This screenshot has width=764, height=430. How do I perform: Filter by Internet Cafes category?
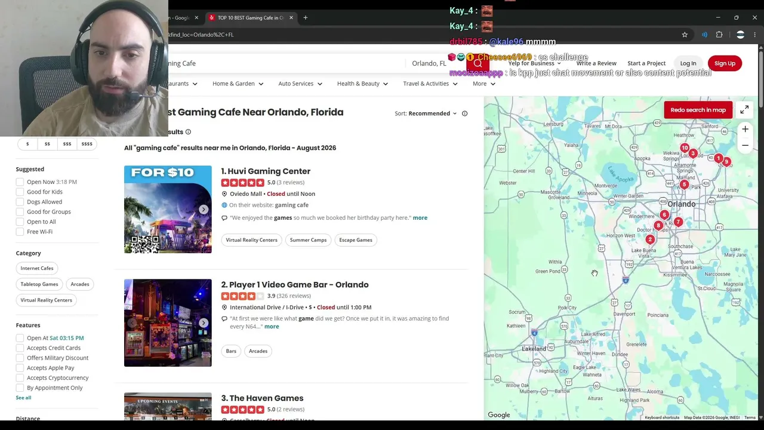point(37,269)
